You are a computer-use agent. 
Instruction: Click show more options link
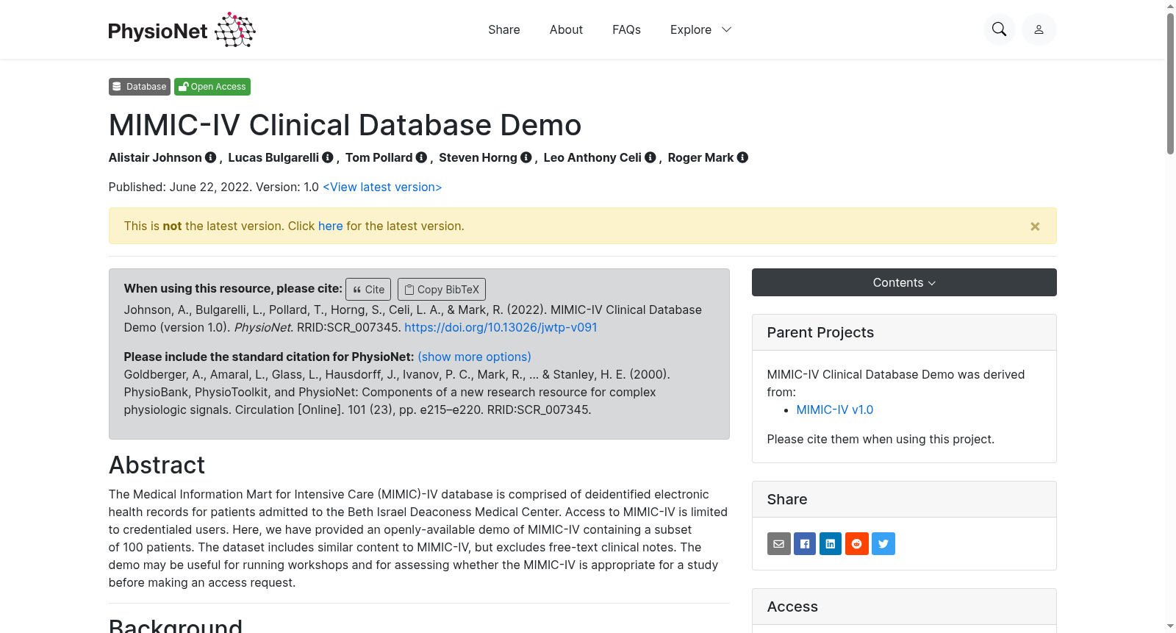[474, 357]
